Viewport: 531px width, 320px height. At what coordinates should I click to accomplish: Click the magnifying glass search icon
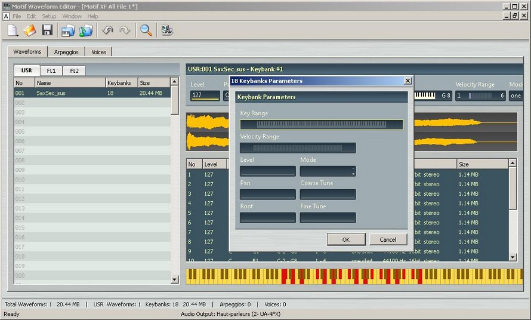tap(146, 30)
